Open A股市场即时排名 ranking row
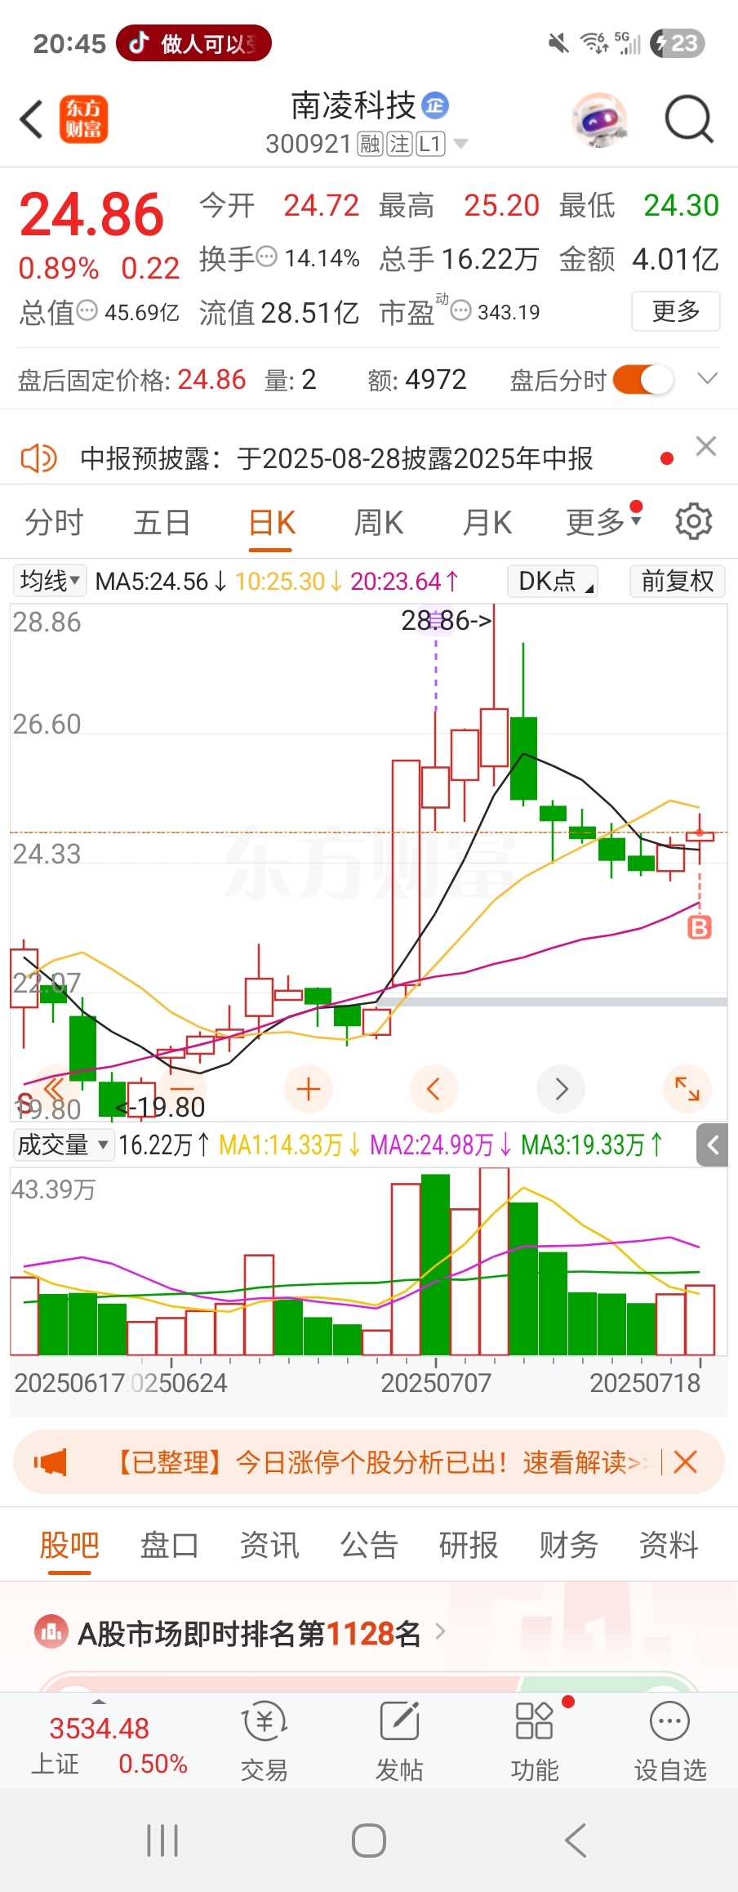738x1892 pixels. pyautogui.click(x=241, y=1633)
